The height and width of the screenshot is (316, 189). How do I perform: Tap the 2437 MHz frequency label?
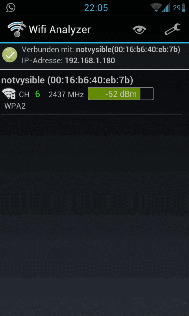[x=66, y=94]
